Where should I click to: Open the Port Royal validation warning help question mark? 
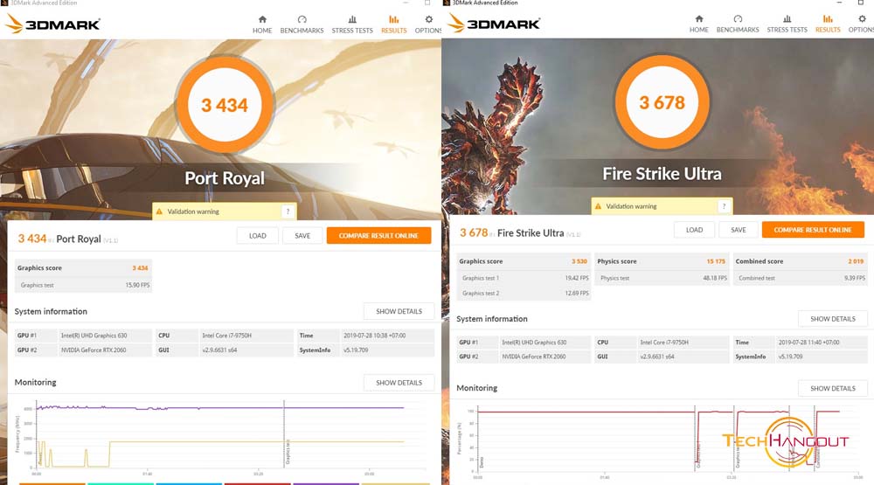(x=288, y=211)
